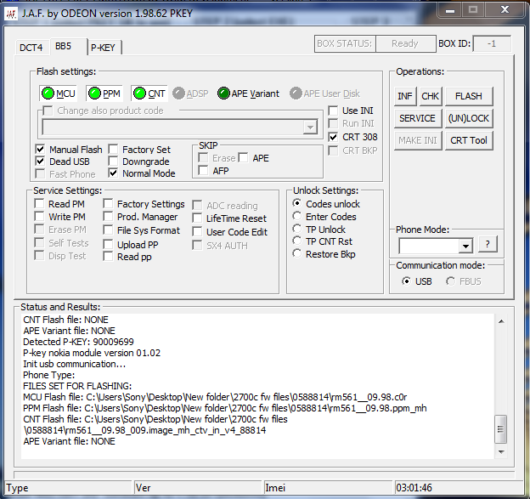The height and width of the screenshot is (499, 530).
Task: Select the Codes unlock radio button
Action: [x=296, y=203]
